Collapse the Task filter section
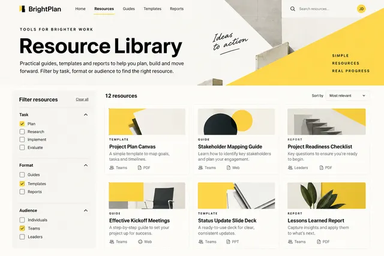 [86, 115]
